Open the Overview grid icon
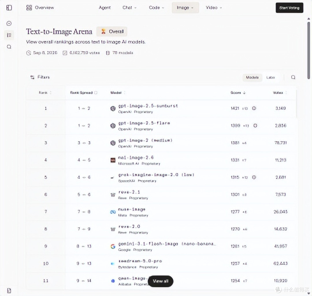The width and height of the screenshot is (312, 296). (29, 8)
